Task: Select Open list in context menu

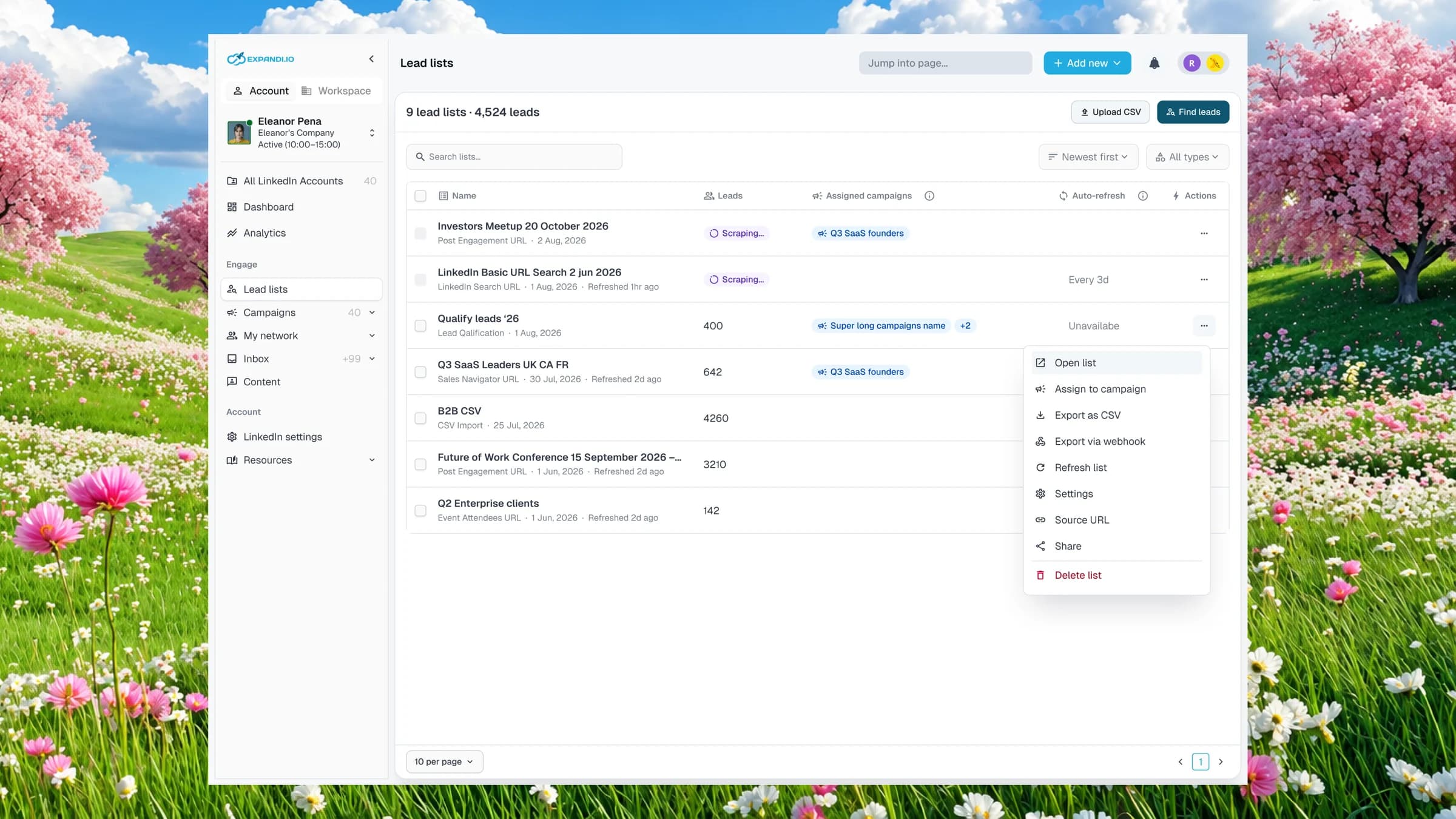Action: point(1116,363)
